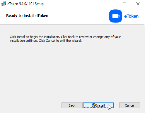Close the eToken Setup wizard window
This screenshot has width=145, height=113.
(x=138, y=4)
